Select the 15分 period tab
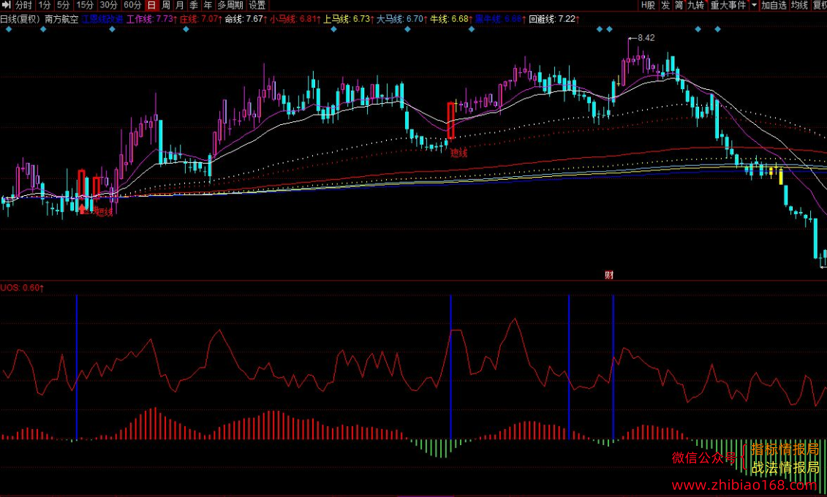The width and height of the screenshot is (827, 497). pos(85,4)
